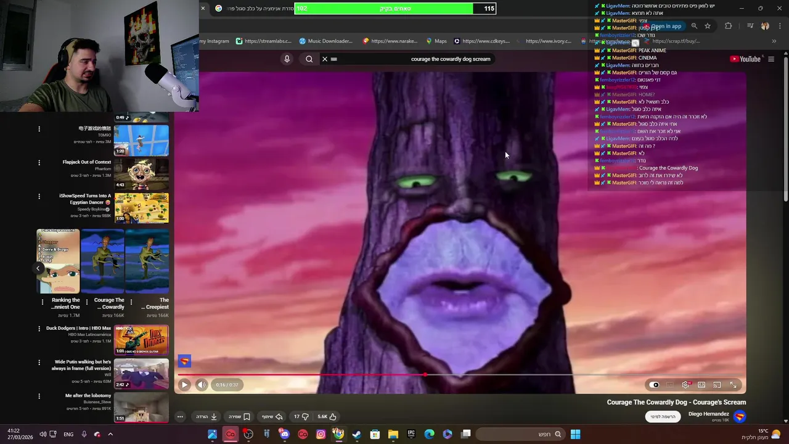
Task: Open the YouTube hamburger guide menu
Action: 771,59
